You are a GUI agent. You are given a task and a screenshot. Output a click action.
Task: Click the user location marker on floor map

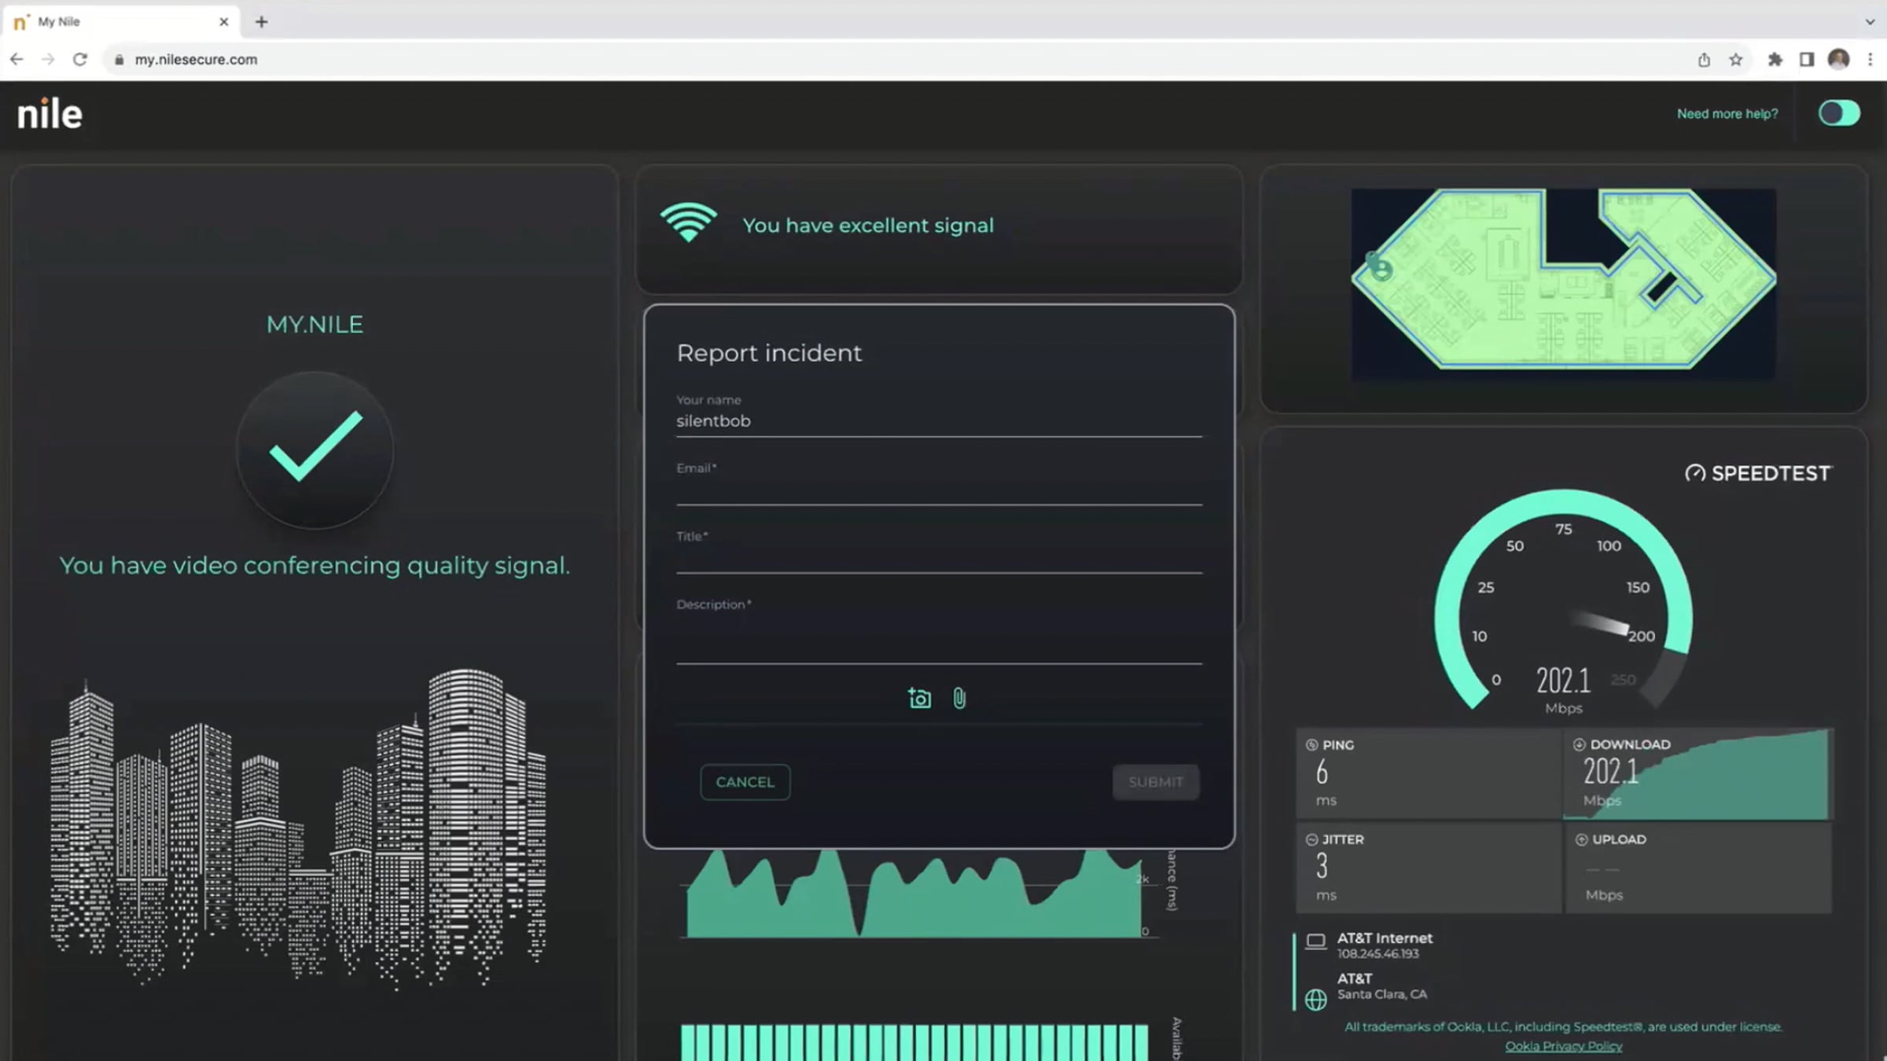[x=1381, y=269]
